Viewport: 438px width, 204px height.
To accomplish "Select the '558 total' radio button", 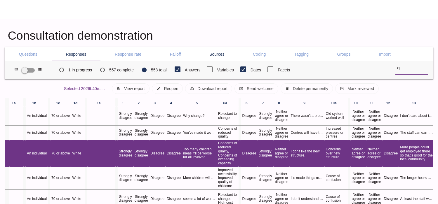I will (144, 70).
